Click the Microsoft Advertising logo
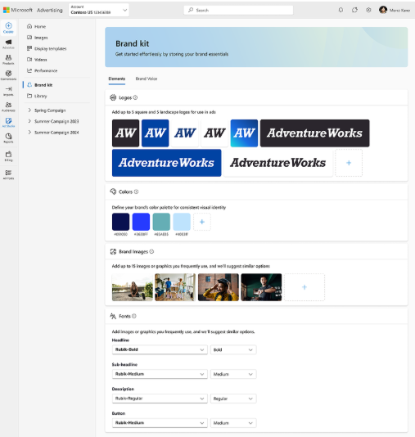This screenshot has width=415, height=437. (33, 10)
